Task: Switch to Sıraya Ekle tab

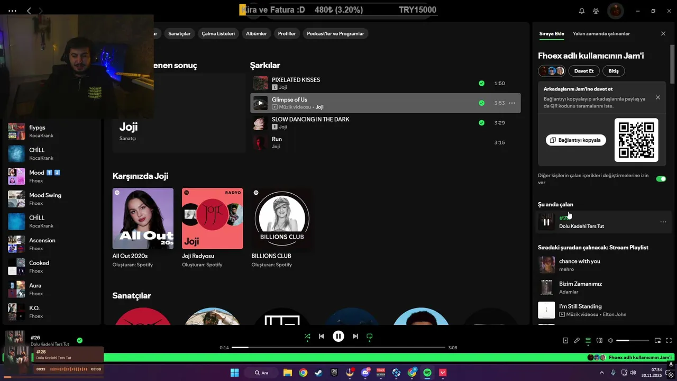Action: point(552,33)
